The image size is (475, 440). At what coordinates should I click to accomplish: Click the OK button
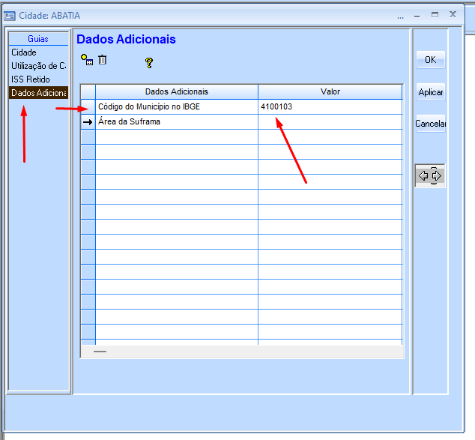431,60
